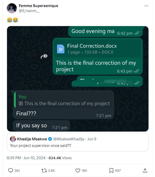Screen dimensions: 155x177
Task: Click the verified badge next to Khadija Mbakwe
Action: [x=50, y=139]
